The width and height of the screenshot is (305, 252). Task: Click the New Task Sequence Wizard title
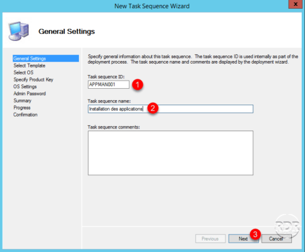pyautogui.click(x=152, y=6)
